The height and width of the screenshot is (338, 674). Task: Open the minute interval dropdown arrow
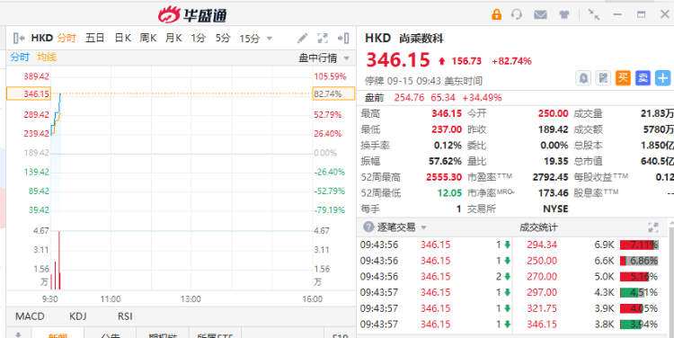click(270, 39)
